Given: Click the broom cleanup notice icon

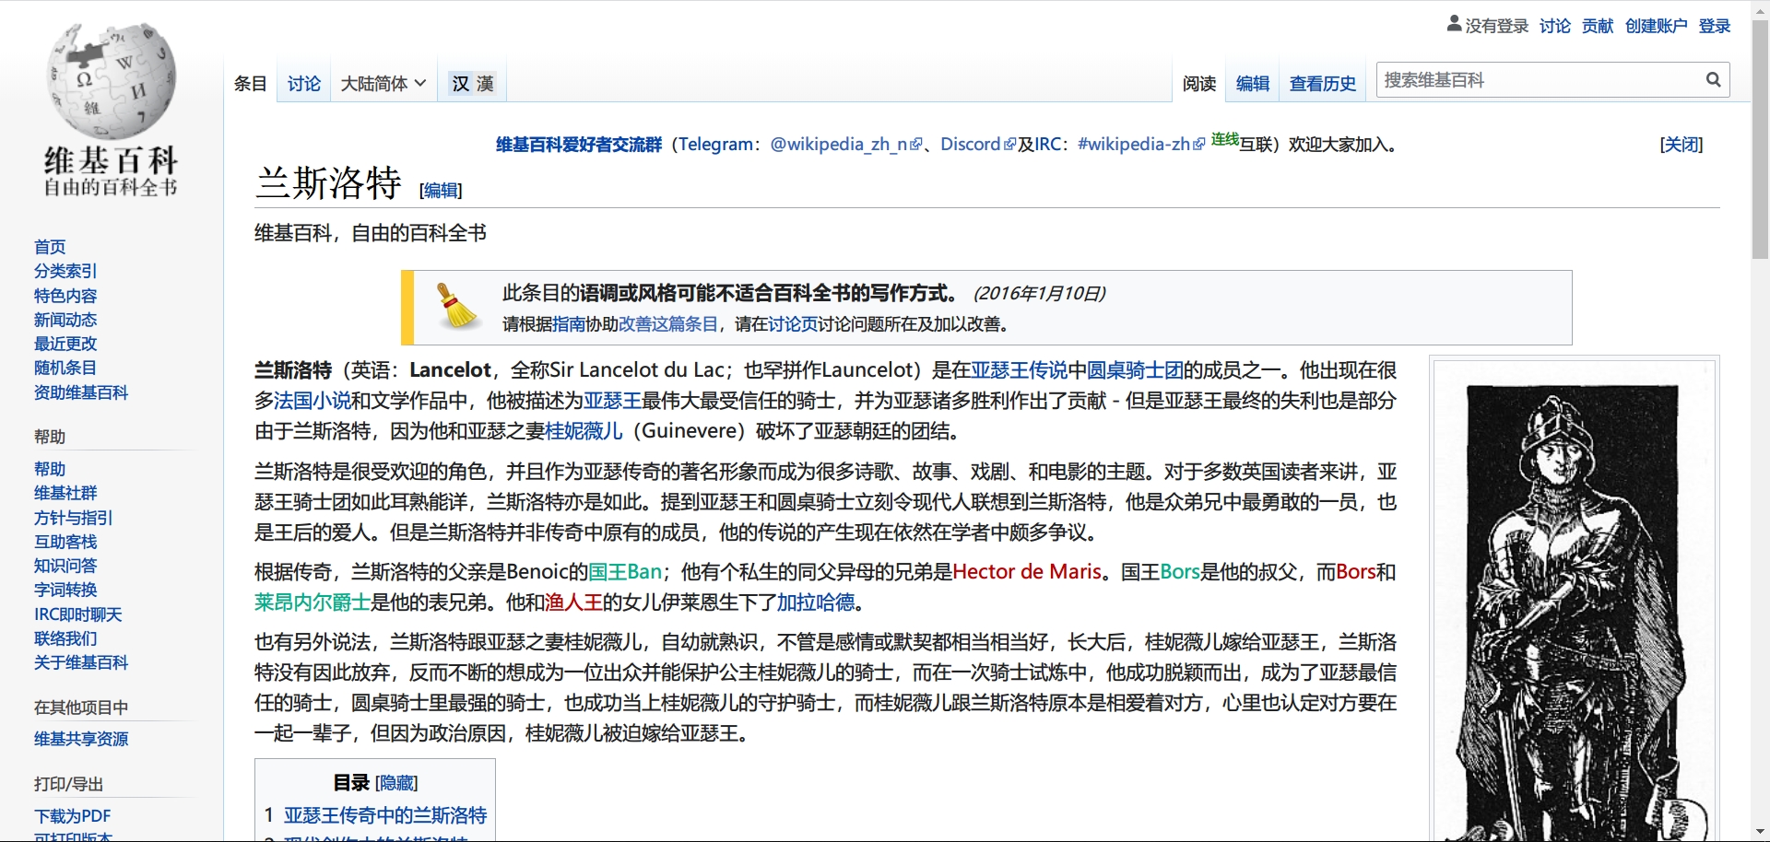Looking at the screenshot, I should point(456,307).
